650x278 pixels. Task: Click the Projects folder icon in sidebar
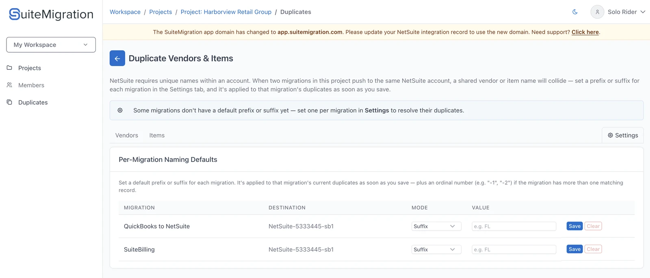[9, 68]
